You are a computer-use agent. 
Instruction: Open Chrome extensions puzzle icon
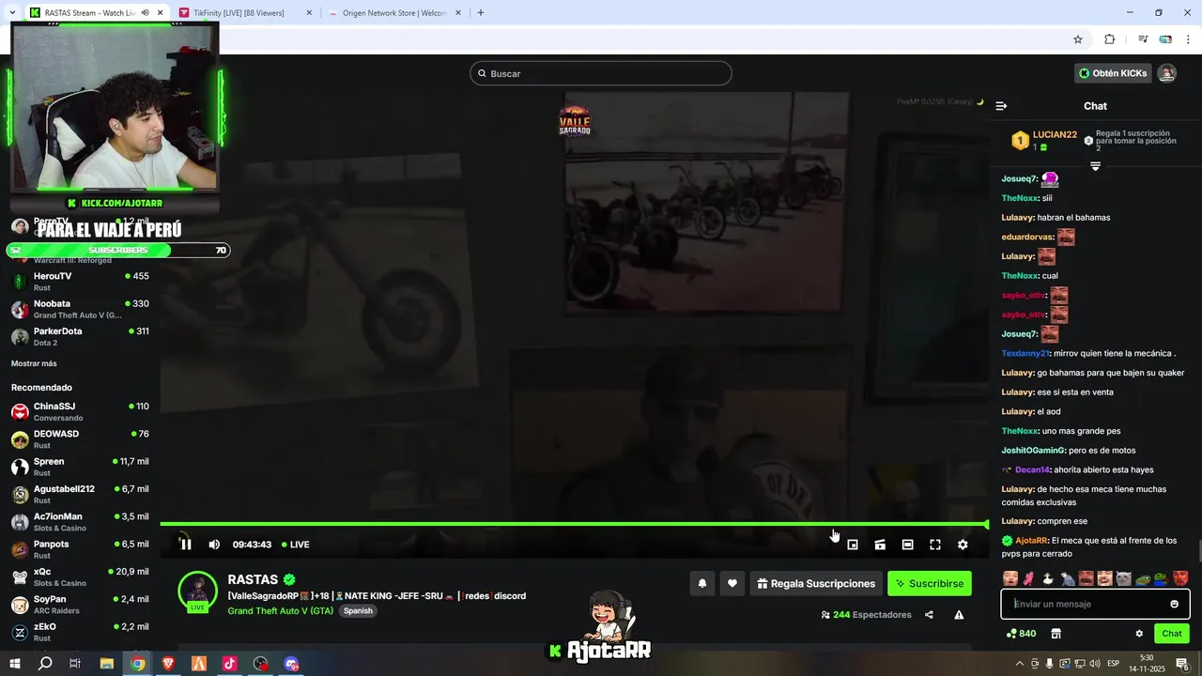point(1110,39)
